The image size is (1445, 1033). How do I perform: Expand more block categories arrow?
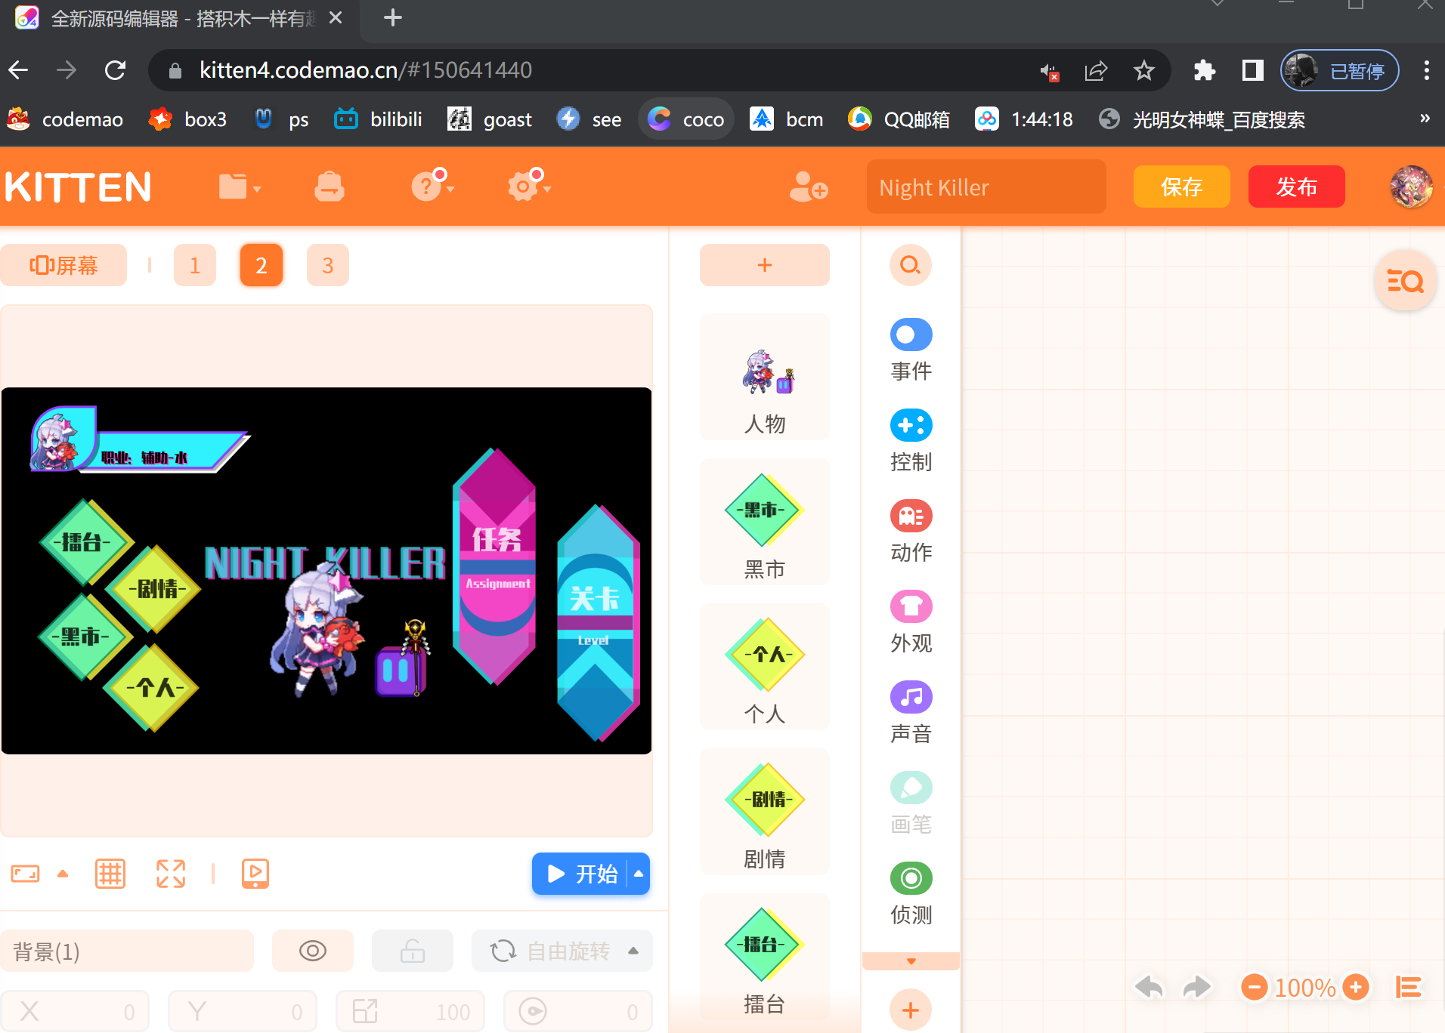pyautogui.click(x=911, y=961)
